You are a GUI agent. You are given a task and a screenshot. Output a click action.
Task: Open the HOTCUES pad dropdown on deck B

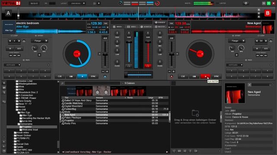tap(235, 65)
